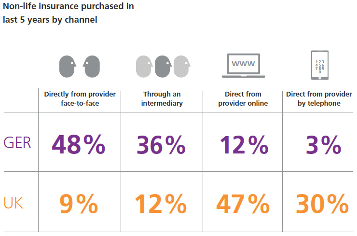The image size is (357, 236).
Task: Select the chart title text
Action: tap(69, 13)
